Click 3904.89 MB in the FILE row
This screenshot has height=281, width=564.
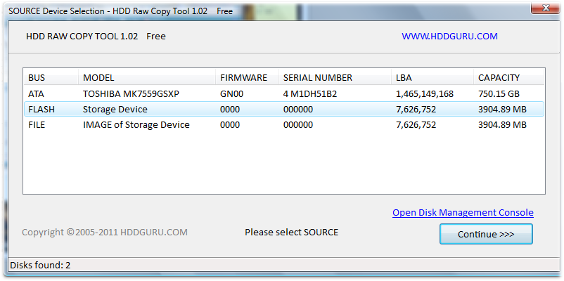pyautogui.click(x=503, y=124)
